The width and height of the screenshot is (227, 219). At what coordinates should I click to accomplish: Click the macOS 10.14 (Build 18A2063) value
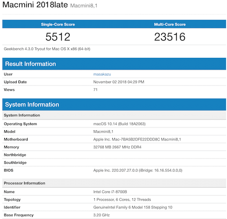pyautogui.click(x=120, y=124)
